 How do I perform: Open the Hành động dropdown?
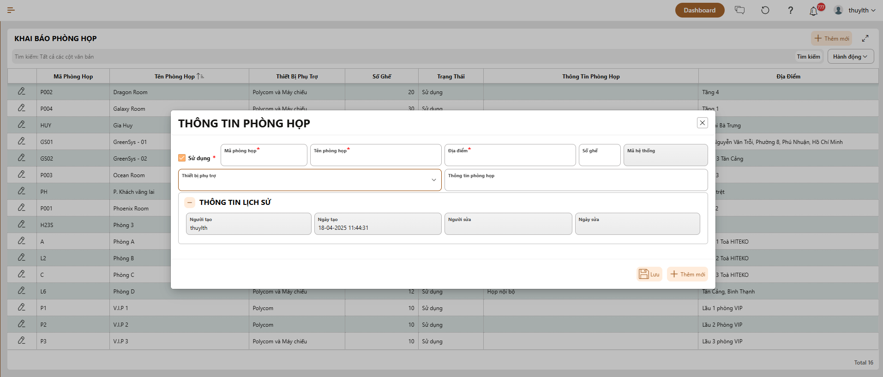pyautogui.click(x=850, y=56)
